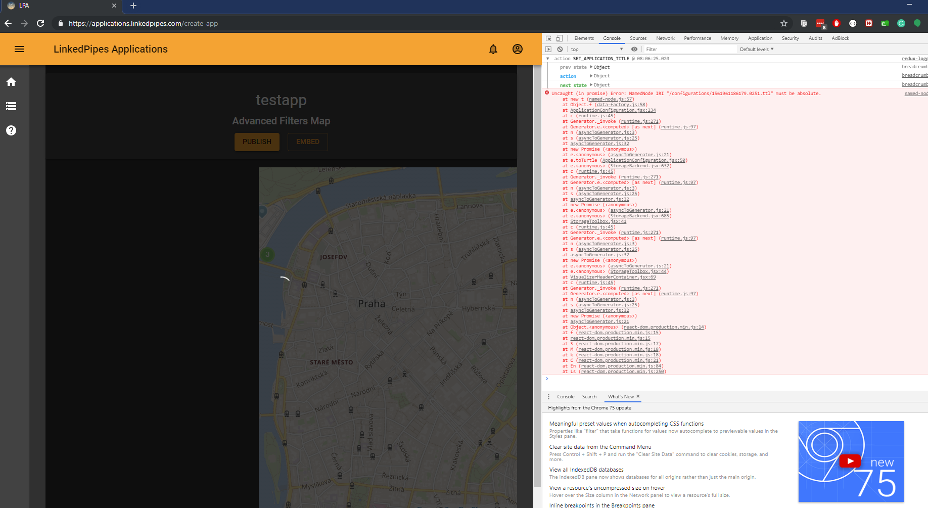Open DevTools drawer more options menu
The height and width of the screenshot is (508, 928).
(548, 397)
